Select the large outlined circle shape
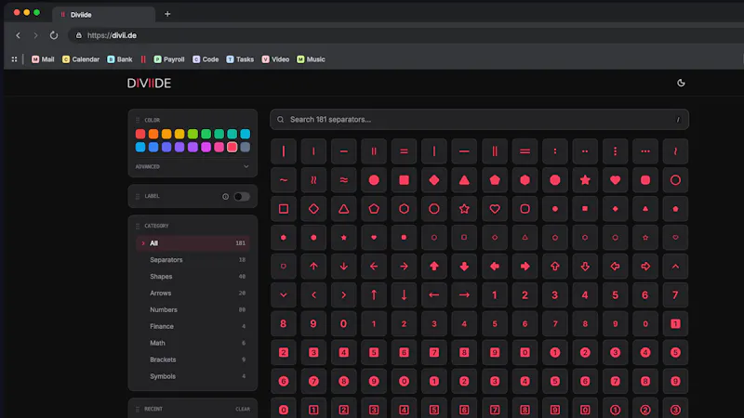 pos(675,180)
